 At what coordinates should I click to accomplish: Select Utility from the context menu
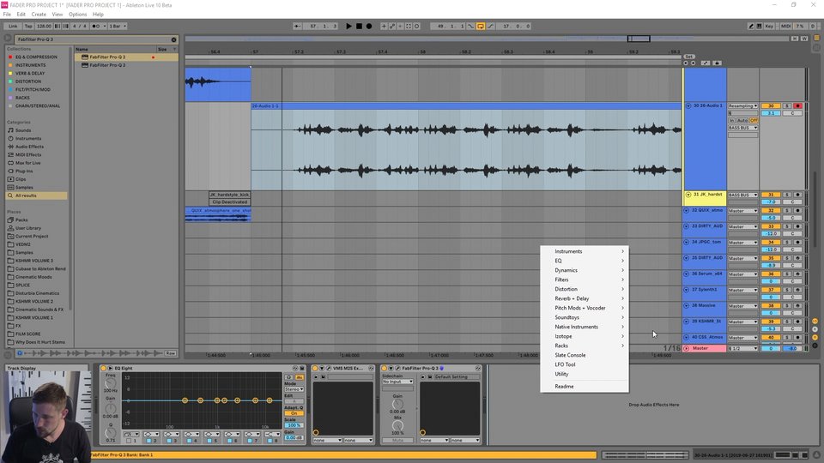coord(585,375)
